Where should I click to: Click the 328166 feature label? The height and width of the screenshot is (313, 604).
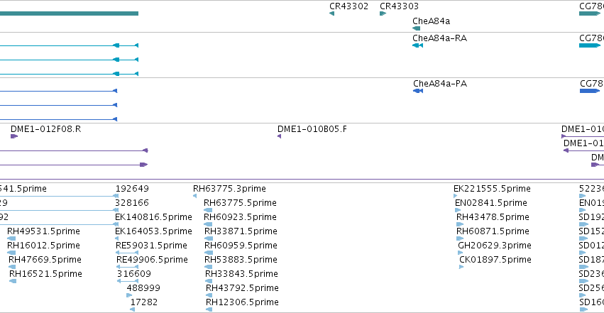(x=132, y=203)
